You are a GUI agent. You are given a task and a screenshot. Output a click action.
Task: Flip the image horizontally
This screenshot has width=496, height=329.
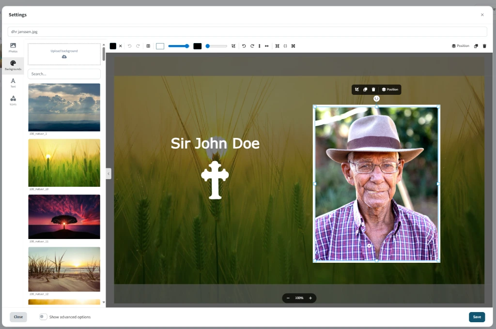click(267, 46)
